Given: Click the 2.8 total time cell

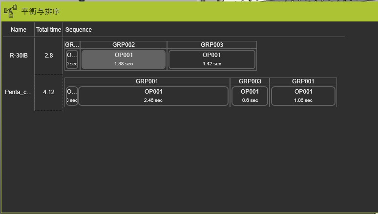Looking at the screenshot, I should 49,56.
